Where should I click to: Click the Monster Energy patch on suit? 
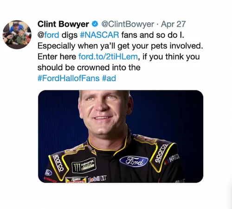[x=84, y=165]
